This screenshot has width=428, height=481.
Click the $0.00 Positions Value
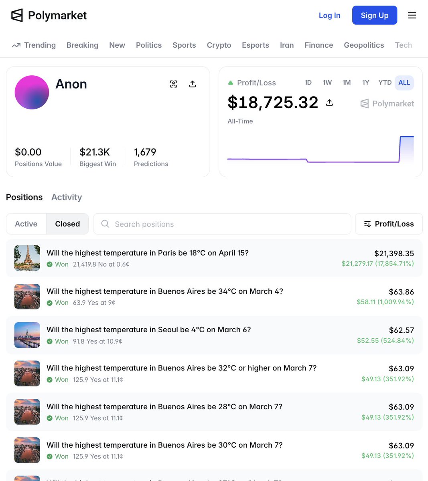coord(28,152)
